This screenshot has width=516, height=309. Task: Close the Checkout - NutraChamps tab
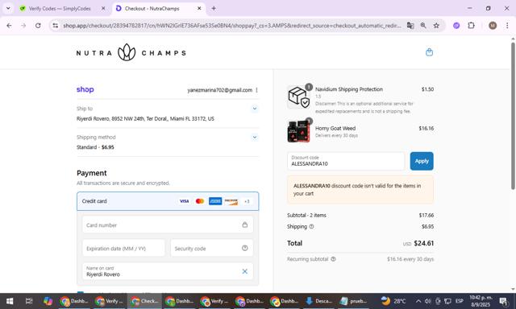click(x=199, y=9)
